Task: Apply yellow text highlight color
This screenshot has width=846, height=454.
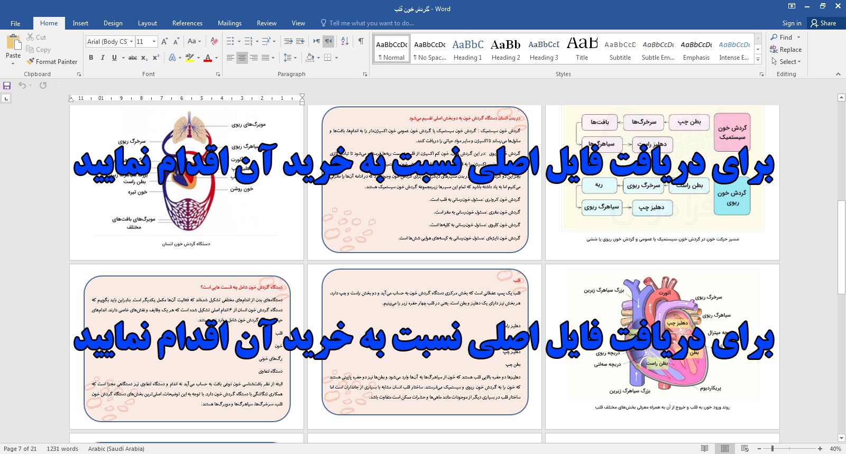Action: pos(189,58)
